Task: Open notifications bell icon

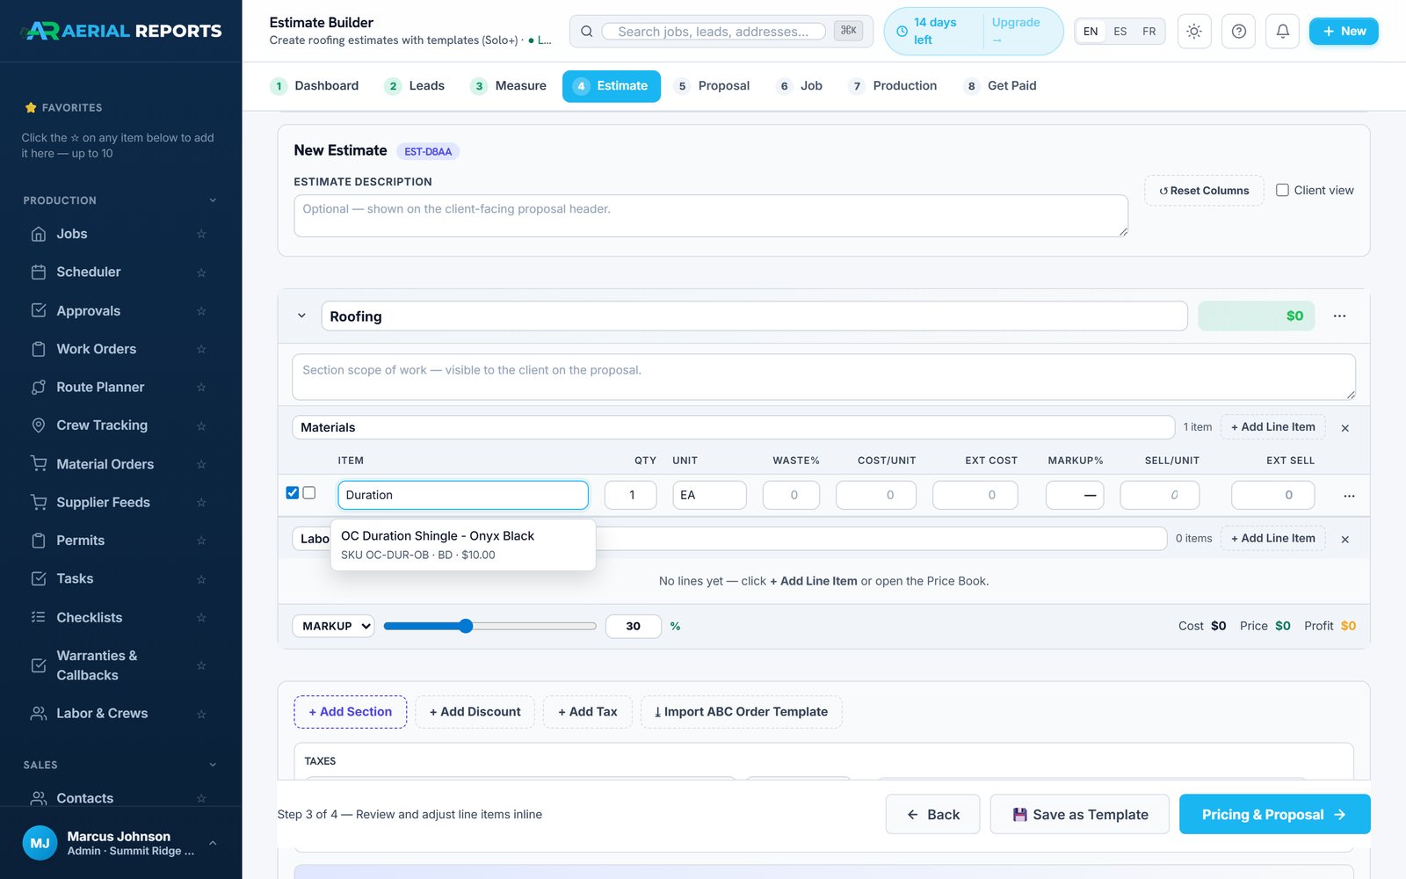Action: point(1282,32)
